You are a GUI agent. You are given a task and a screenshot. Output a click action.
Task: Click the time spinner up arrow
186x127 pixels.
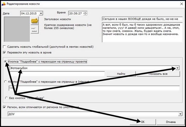pyautogui.click(x=86, y=12)
